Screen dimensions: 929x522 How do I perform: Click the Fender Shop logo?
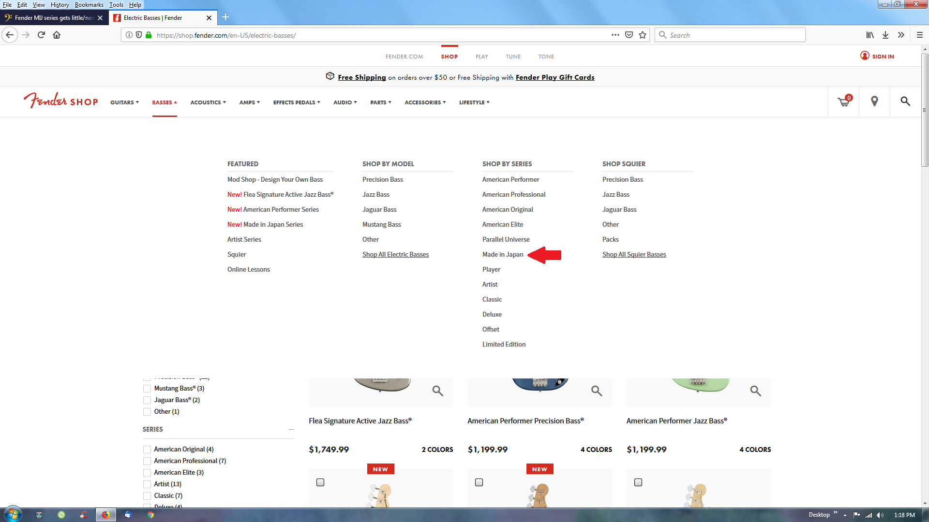[x=61, y=101]
